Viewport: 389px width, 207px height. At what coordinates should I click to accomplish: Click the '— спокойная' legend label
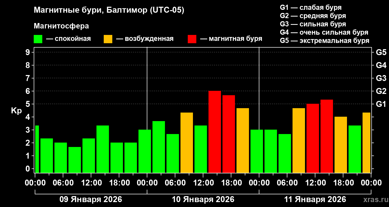(x=68, y=39)
